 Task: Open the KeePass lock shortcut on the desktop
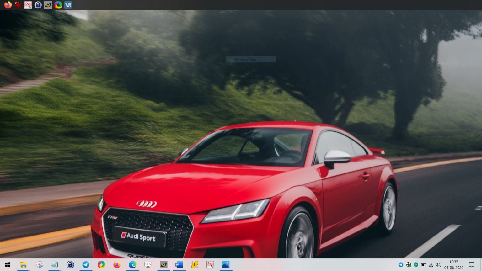coord(38,5)
